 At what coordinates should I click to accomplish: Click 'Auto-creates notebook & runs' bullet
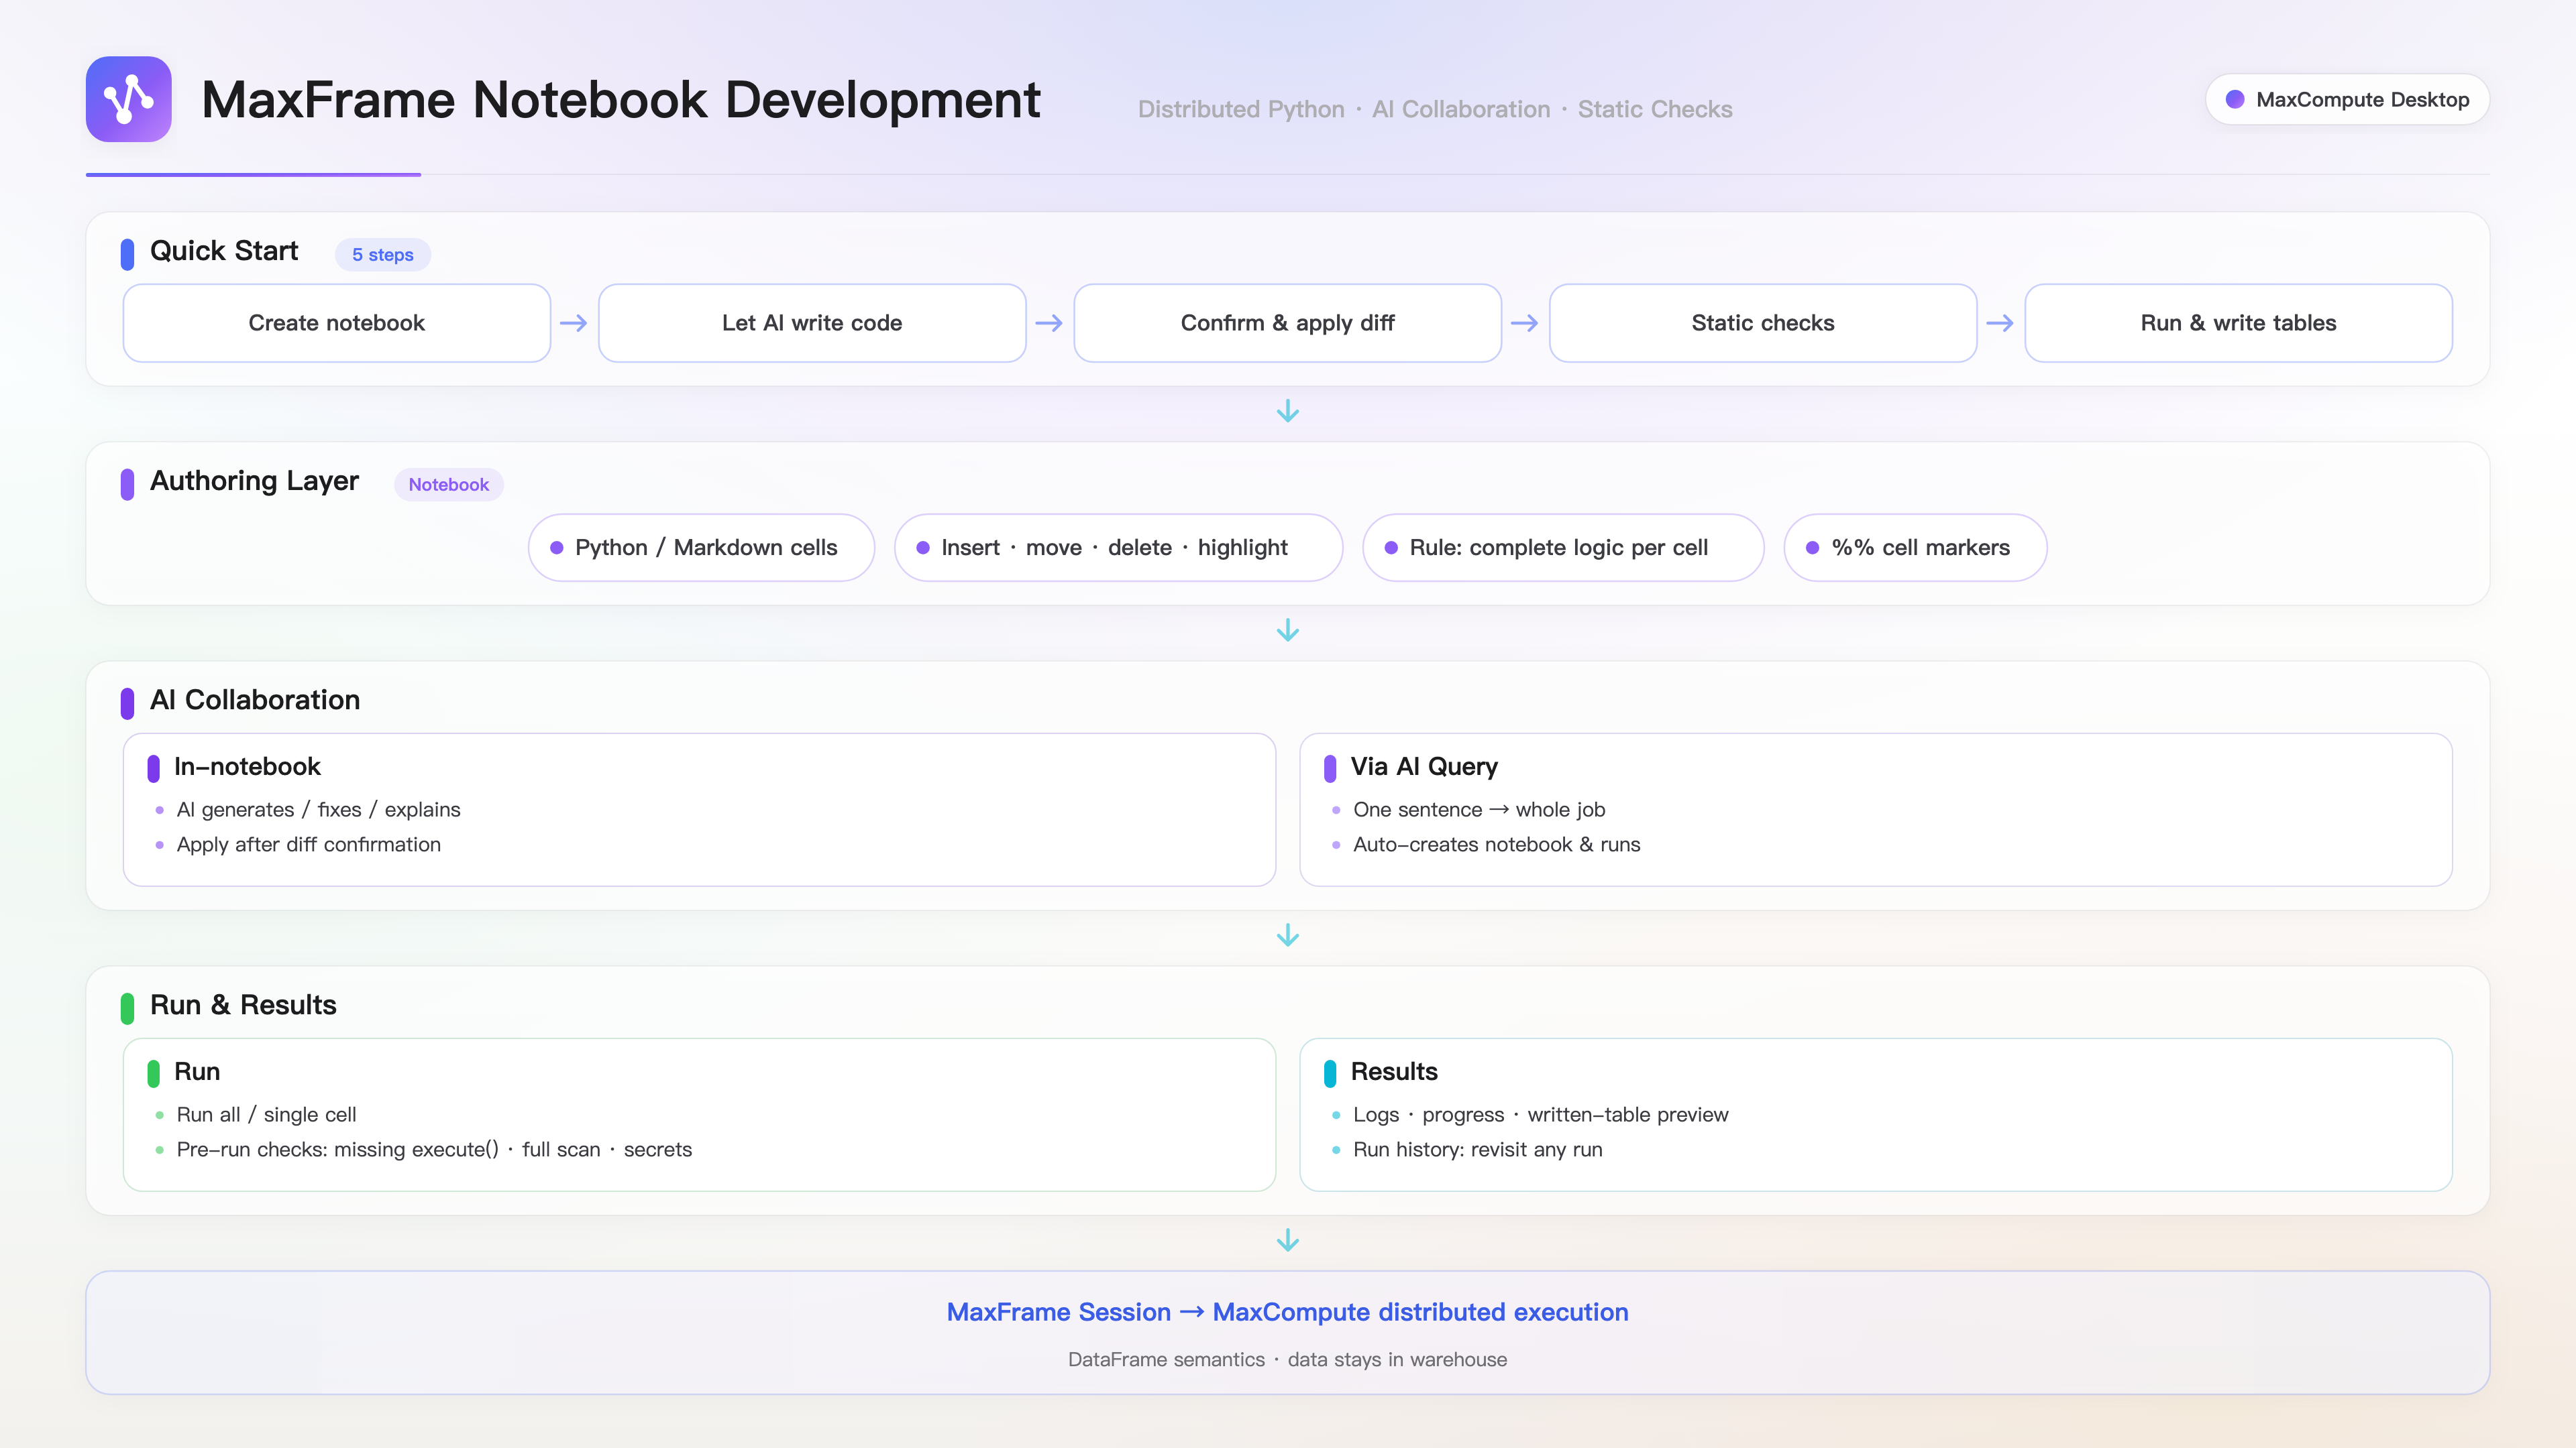tap(1497, 845)
